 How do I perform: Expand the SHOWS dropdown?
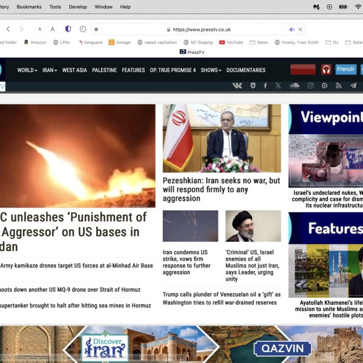tap(211, 70)
